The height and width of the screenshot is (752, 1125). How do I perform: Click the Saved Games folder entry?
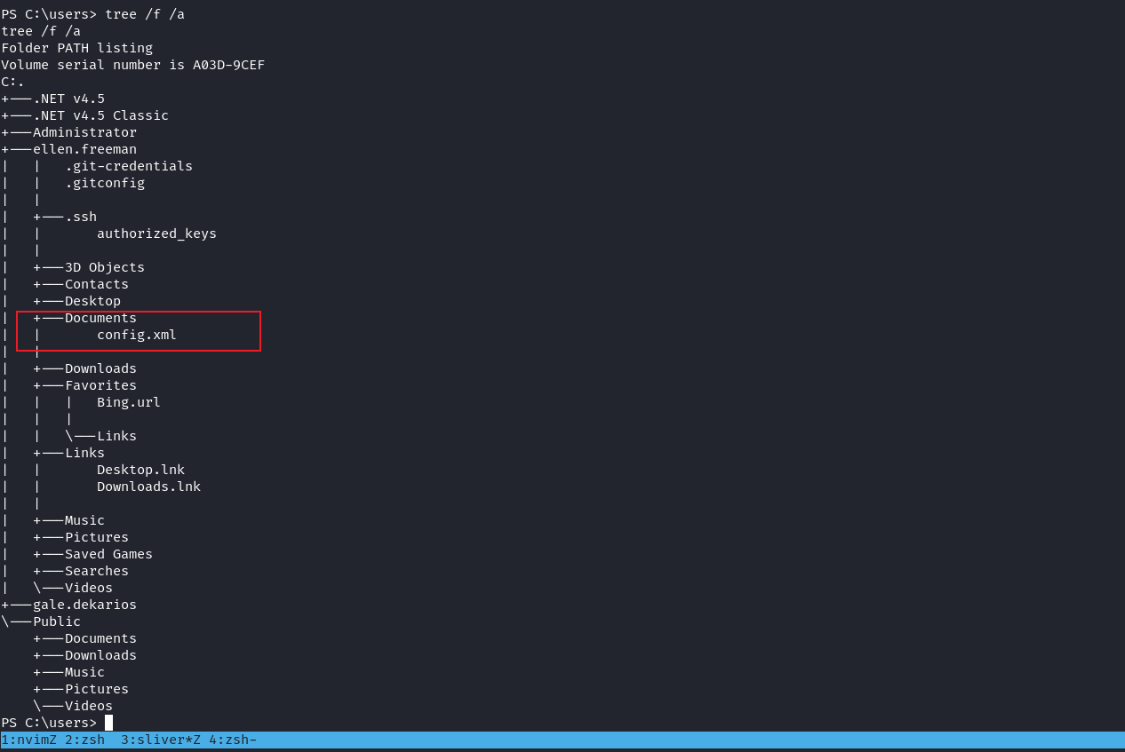pyautogui.click(x=108, y=553)
